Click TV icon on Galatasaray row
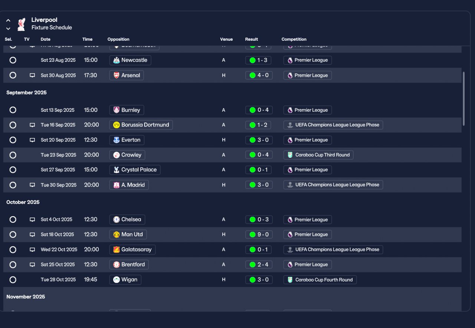This screenshot has height=328, width=475. (32, 250)
